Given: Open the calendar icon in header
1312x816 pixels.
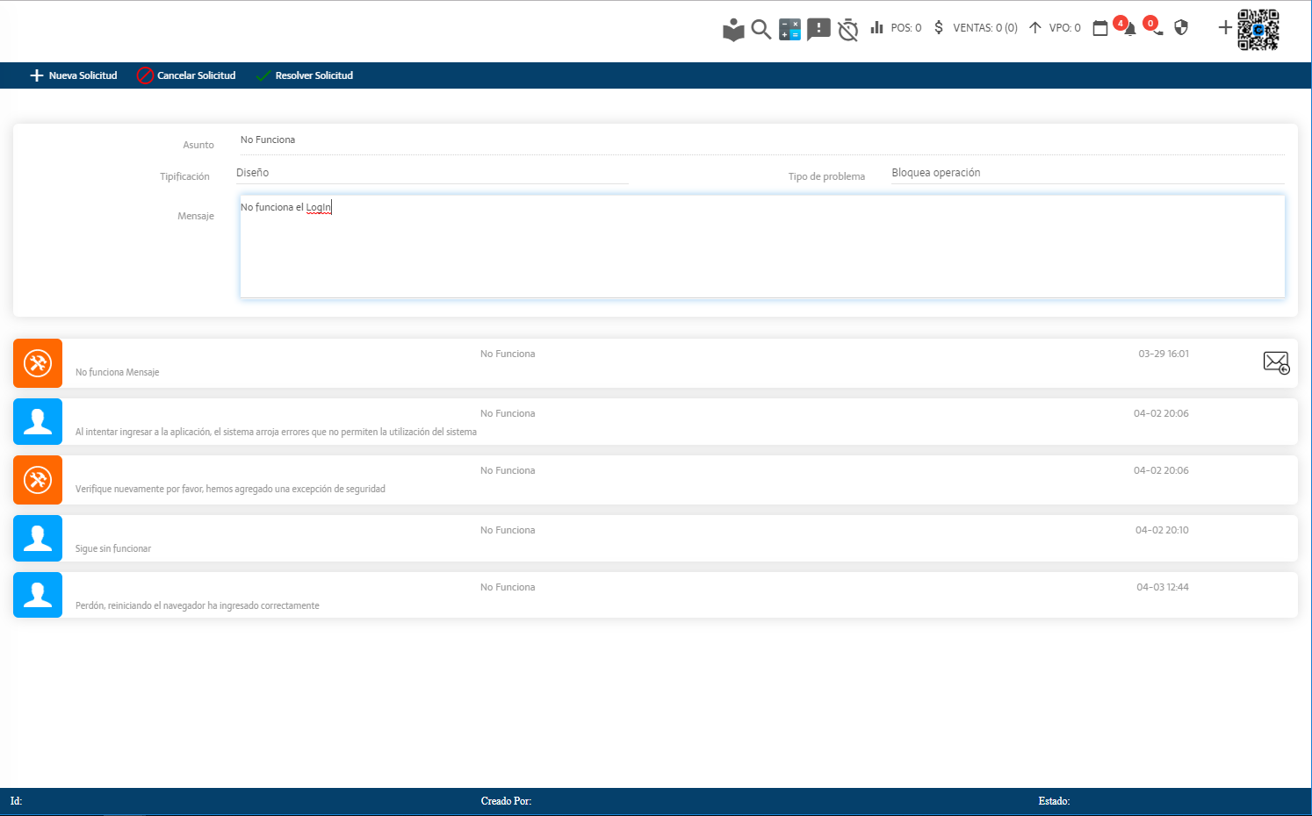Looking at the screenshot, I should tap(1100, 29).
